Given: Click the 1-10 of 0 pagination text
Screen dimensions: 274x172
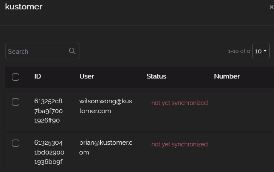Looking at the screenshot, I should pyautogui.click(x=239, y=51).
